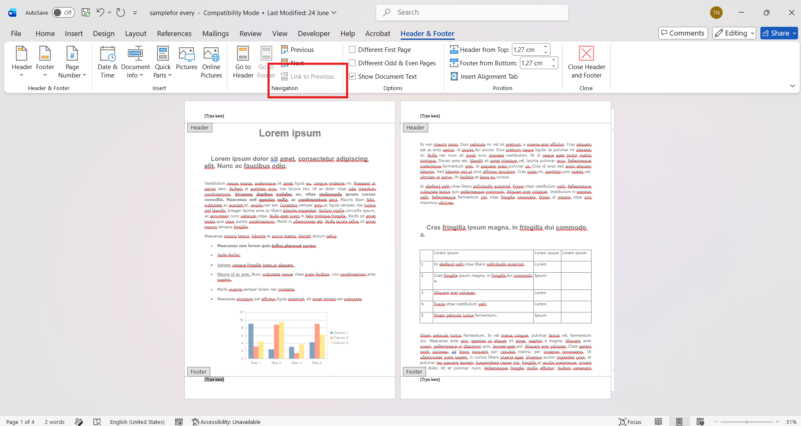Open Document Info options
801x426 pixels.
(x=135, y=62)
